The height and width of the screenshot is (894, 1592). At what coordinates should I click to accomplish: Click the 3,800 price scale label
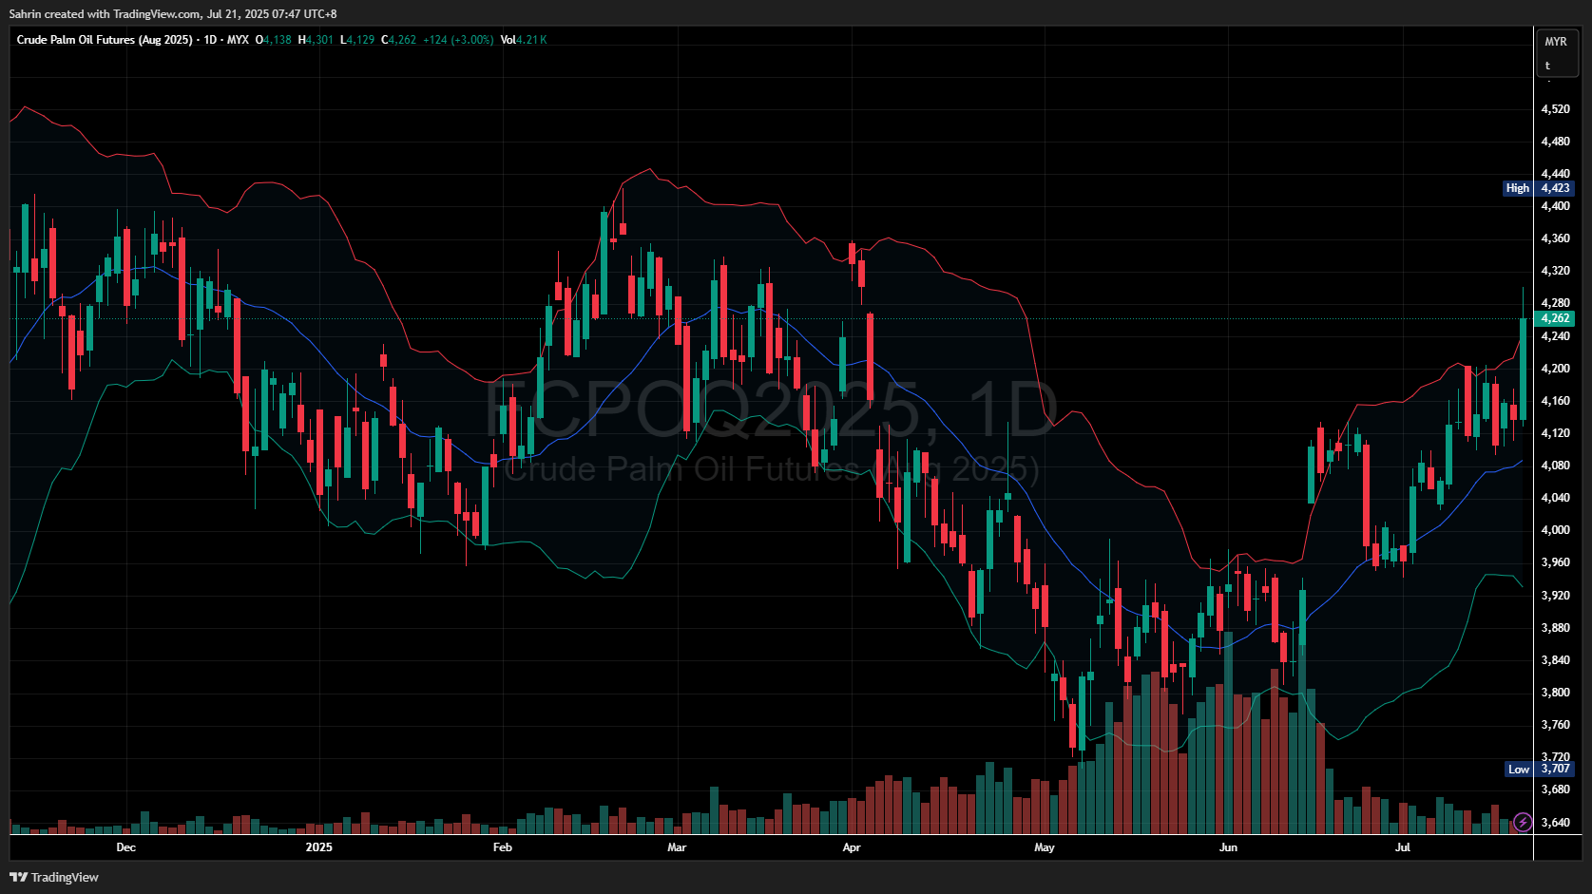tap(1556, 693)
